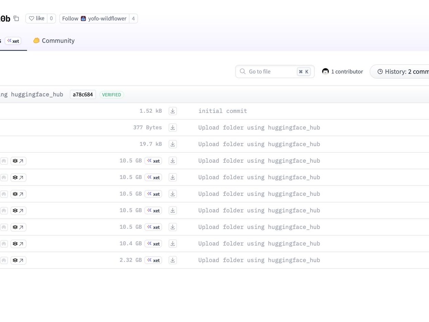Copy the model name using the copy icon

coord(16,19)
